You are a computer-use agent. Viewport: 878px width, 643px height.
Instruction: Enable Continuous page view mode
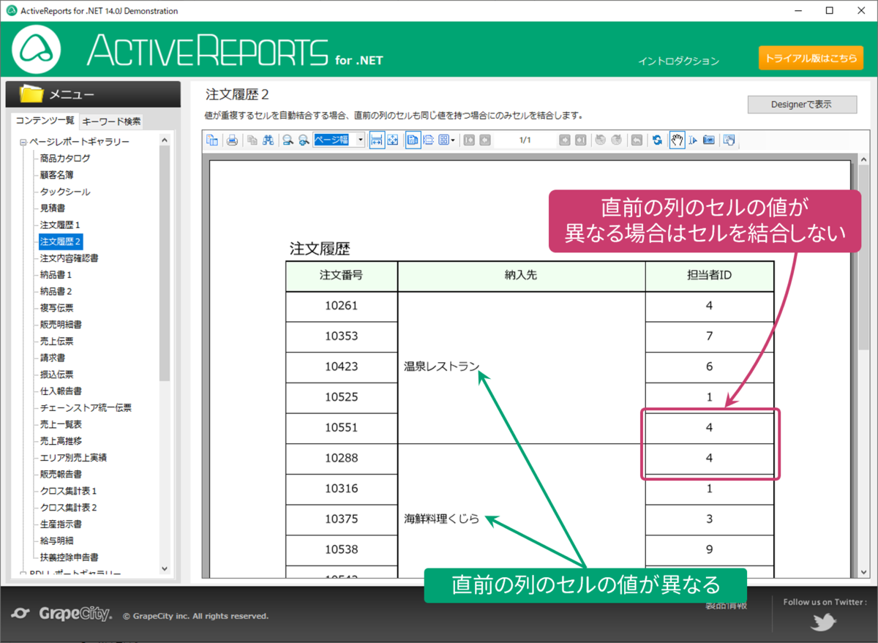(x=429, y=140)
